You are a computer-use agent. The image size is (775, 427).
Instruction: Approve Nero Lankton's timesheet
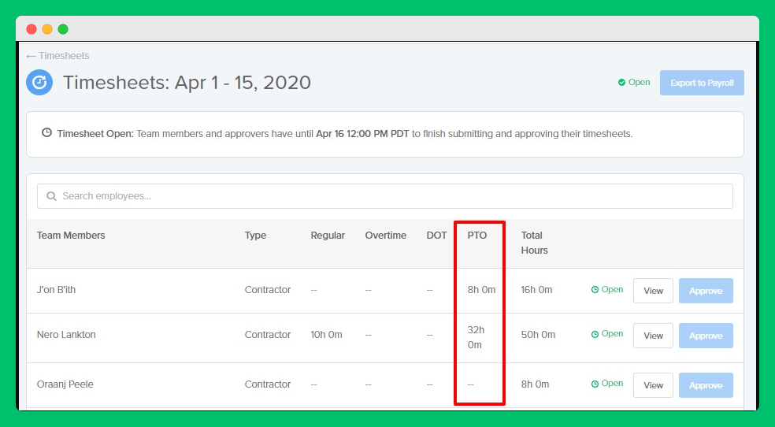coord(706,336)
